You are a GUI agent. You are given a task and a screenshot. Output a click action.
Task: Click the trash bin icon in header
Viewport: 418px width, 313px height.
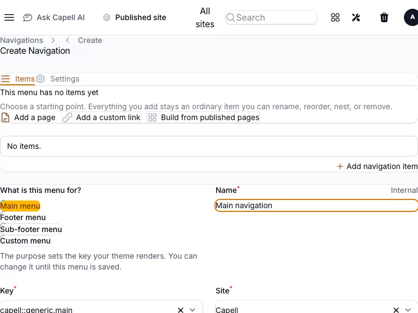[x=384, y=17]
